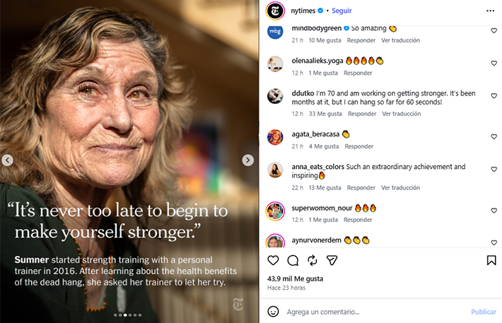Viewport: 502px width, 323px height.
Task: Open comments via the speech bubble icon
Action: 293,260
